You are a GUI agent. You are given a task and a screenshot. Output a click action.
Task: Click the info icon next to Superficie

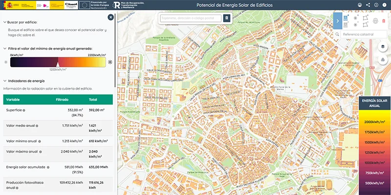[24, 110]
